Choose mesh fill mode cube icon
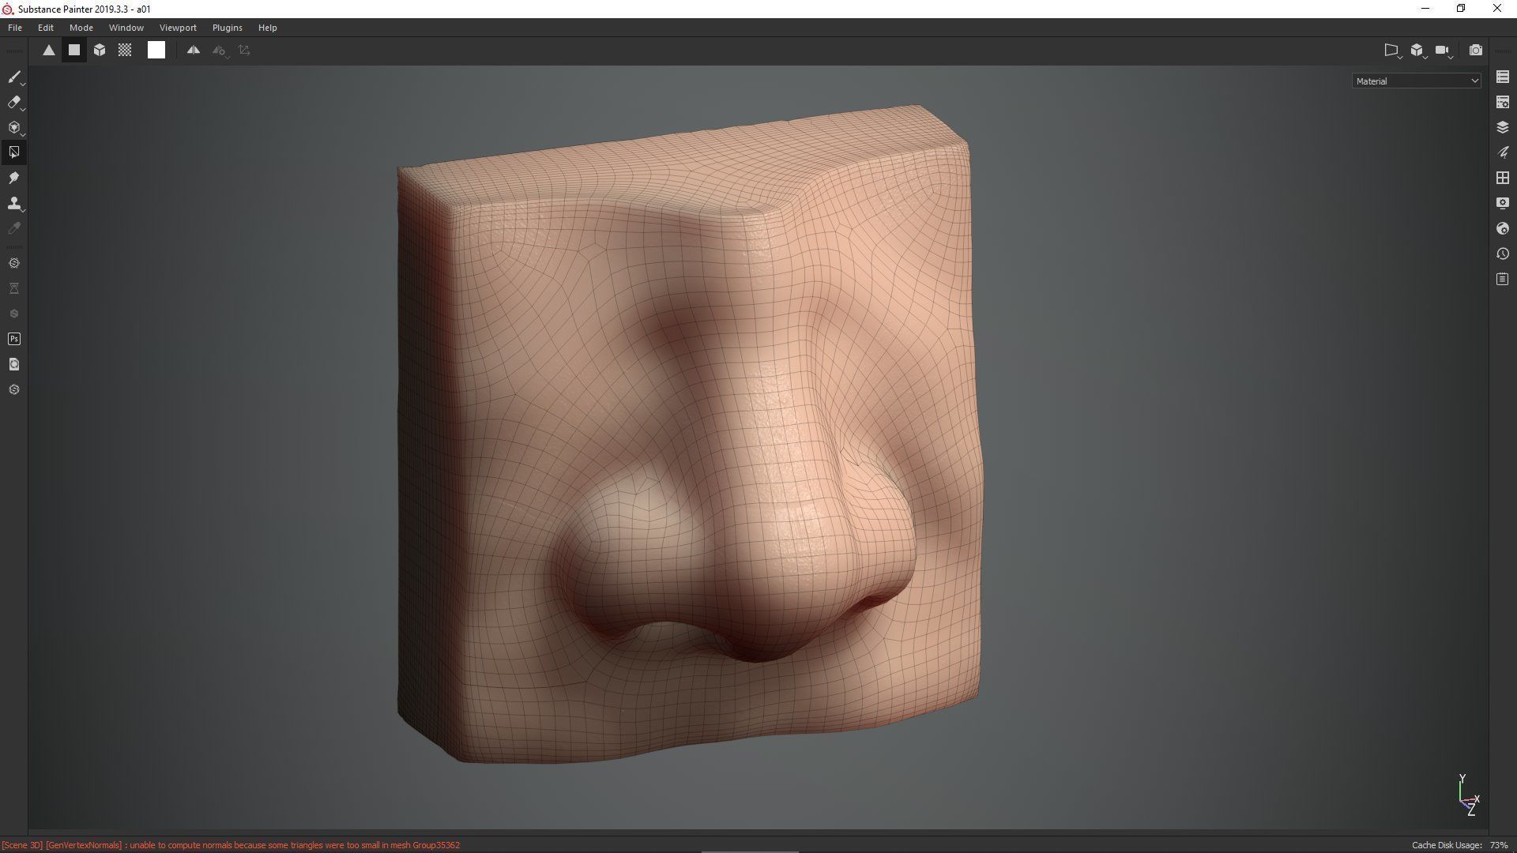The width and height of the screenshot is (1517, 853). [100, 50]
